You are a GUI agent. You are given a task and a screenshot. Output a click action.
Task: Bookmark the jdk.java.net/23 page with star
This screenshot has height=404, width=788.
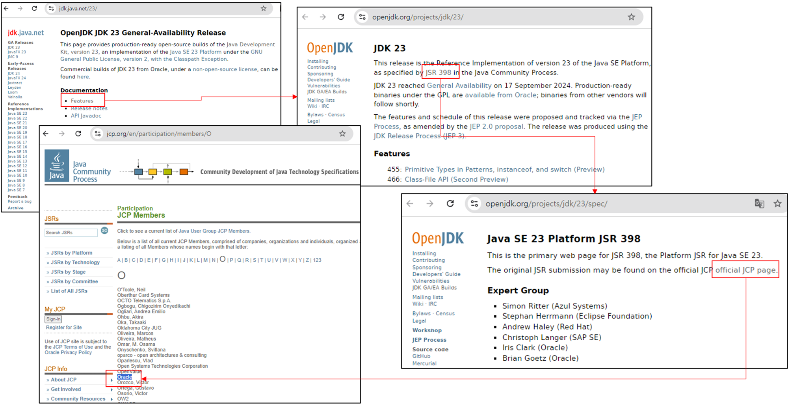tap(264, 8)
